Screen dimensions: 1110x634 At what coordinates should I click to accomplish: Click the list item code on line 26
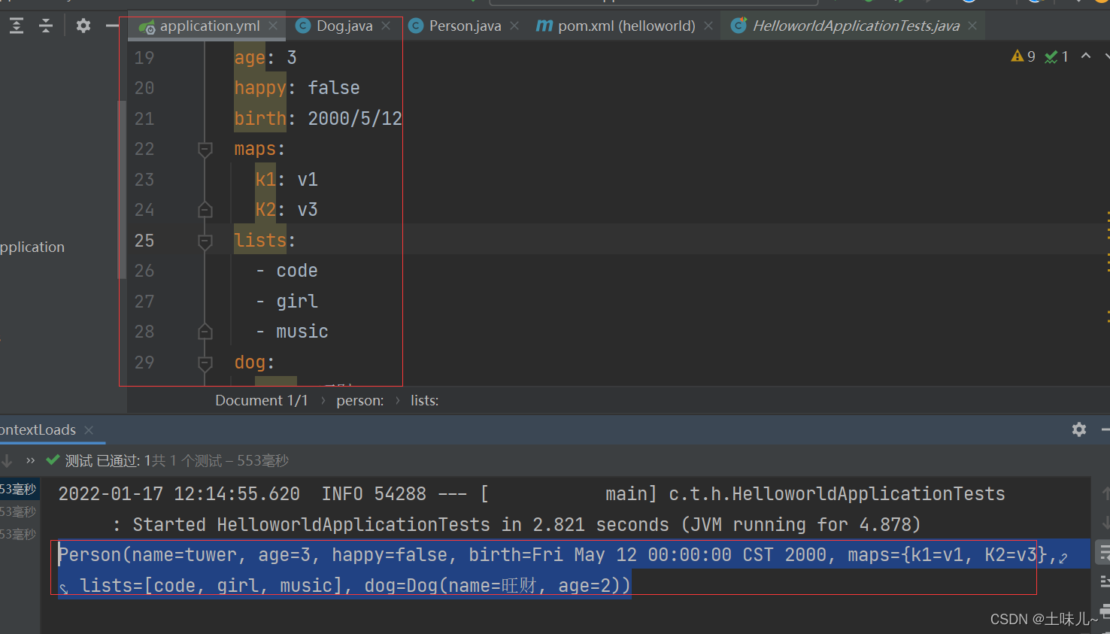297,271
